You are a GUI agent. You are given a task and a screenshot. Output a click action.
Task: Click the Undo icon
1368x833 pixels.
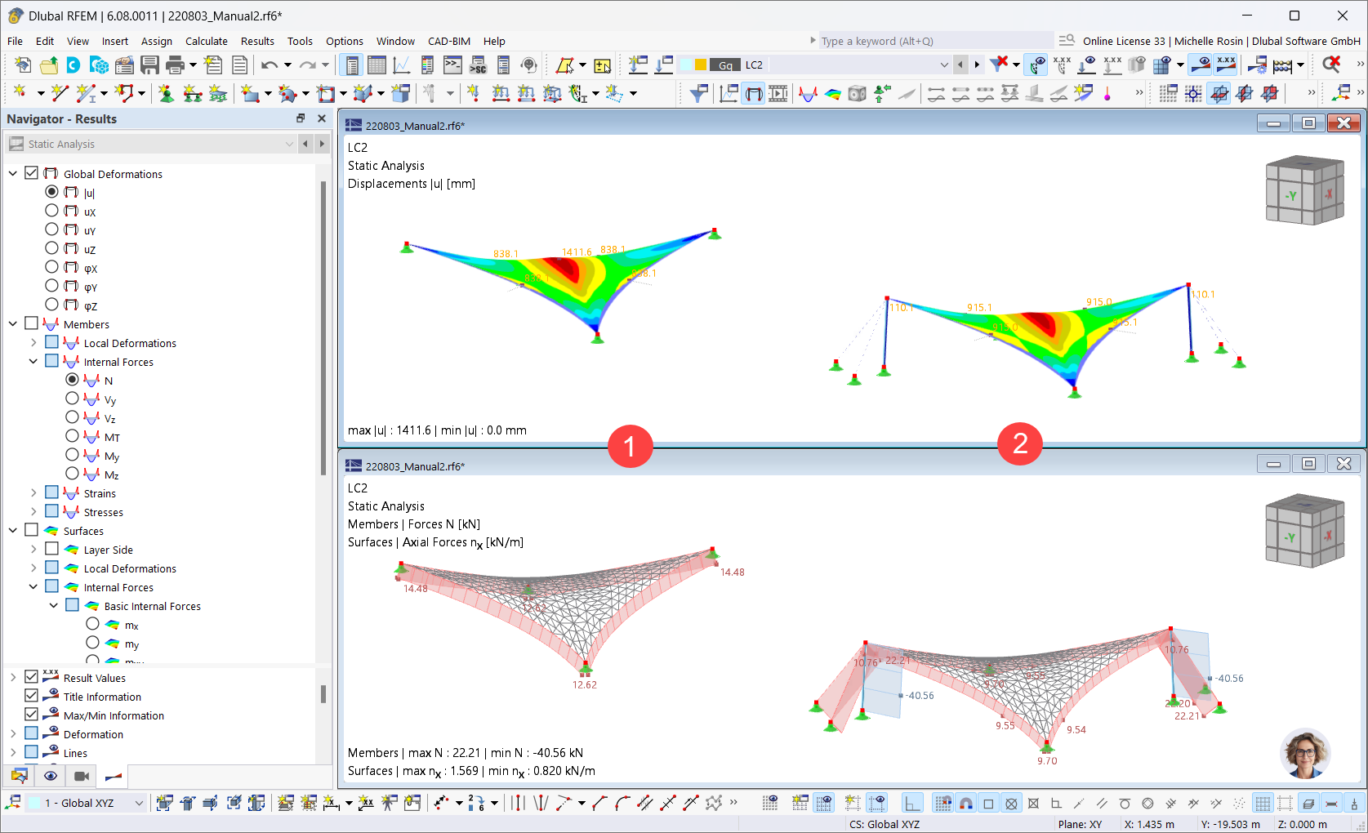pyautogui.click(x=270, y=65)
